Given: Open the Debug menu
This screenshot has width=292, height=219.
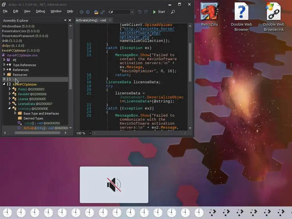Looking at the screenshot, I should coord(40,11).
